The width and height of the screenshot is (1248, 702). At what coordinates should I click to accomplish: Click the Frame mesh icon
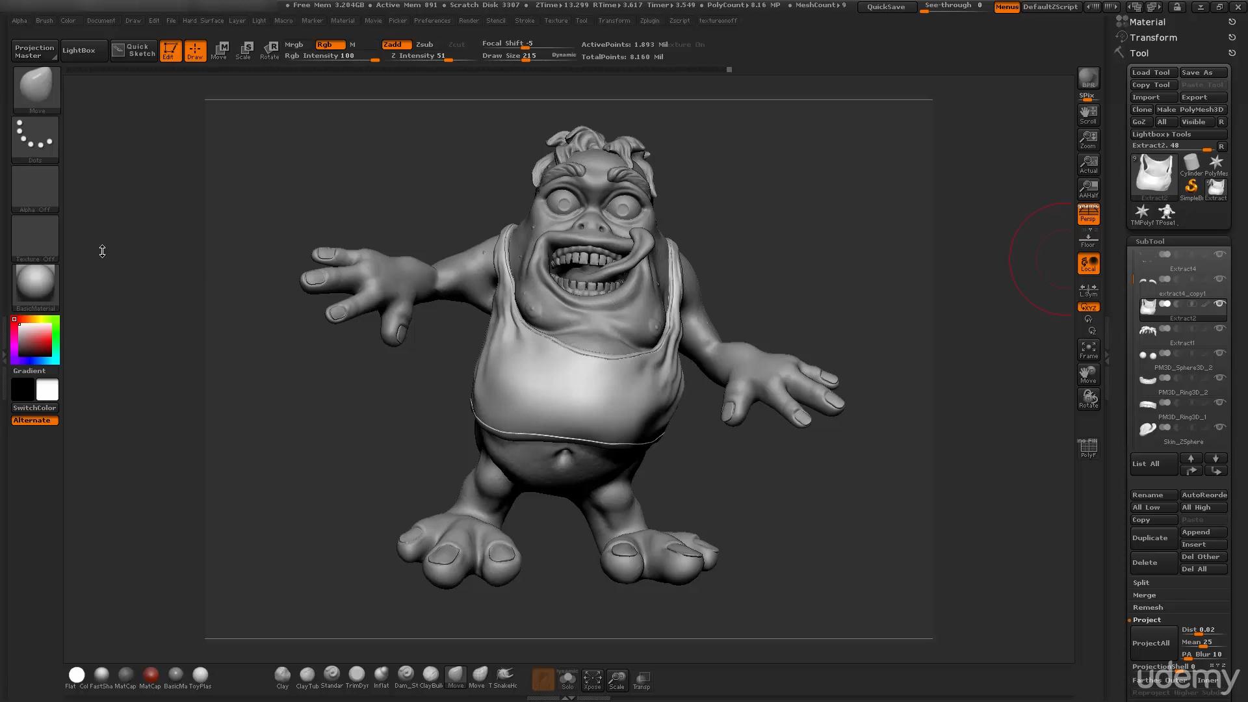click(x=1088, y=350)
